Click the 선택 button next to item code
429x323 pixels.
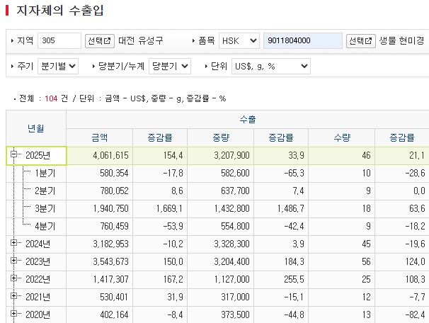tap(361, 41)
